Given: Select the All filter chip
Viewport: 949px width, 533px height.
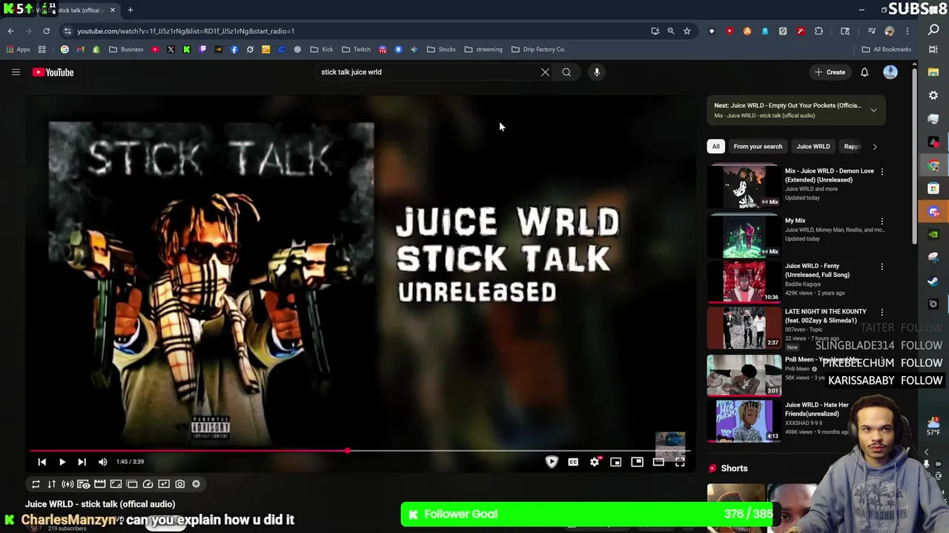Looking at the screenshot, I should (x=715, y=147).
